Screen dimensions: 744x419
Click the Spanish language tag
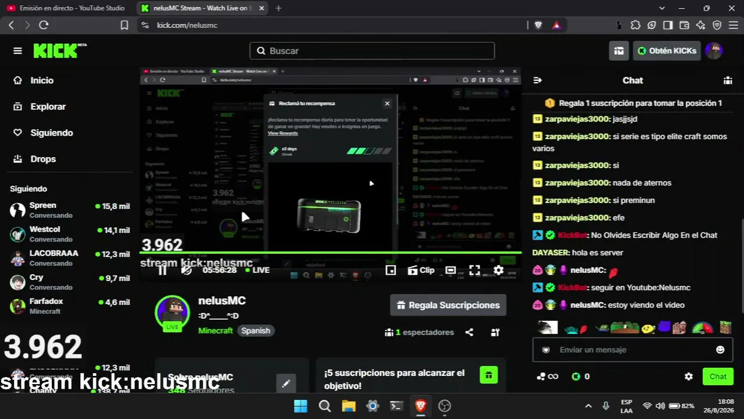(x=256, y=331)
